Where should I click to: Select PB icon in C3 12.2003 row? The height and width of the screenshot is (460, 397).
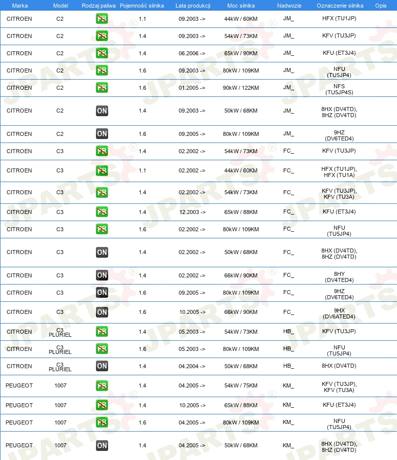(102, 212)
